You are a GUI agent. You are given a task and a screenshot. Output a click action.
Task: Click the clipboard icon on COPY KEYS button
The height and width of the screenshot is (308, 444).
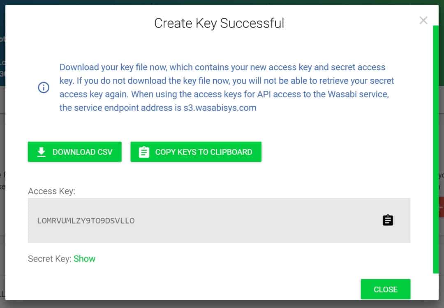[x=144, y=152]
